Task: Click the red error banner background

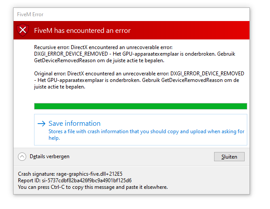Action: pos(190,30)
